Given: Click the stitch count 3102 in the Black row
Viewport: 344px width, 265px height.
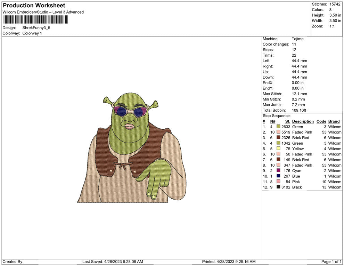Looking at the screenshot, I should tap(286, 187).
